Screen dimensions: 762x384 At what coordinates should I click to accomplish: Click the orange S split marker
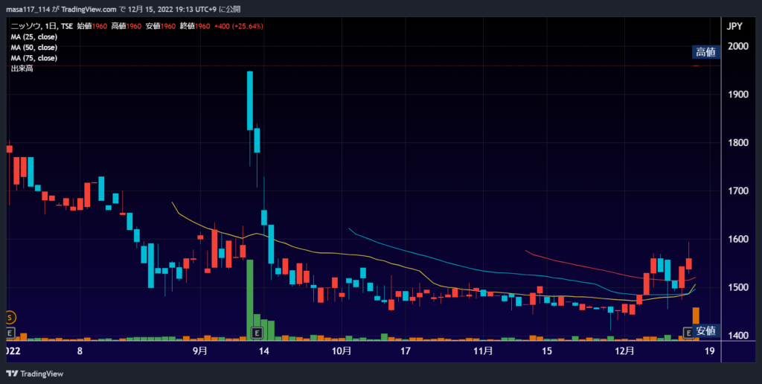pos(9,318)
